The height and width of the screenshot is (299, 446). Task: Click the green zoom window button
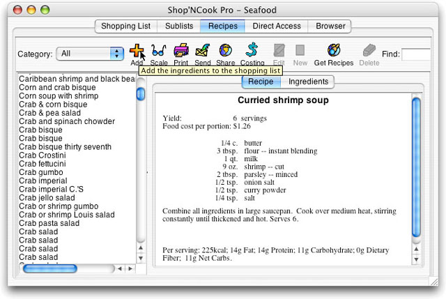pos(45,10)
